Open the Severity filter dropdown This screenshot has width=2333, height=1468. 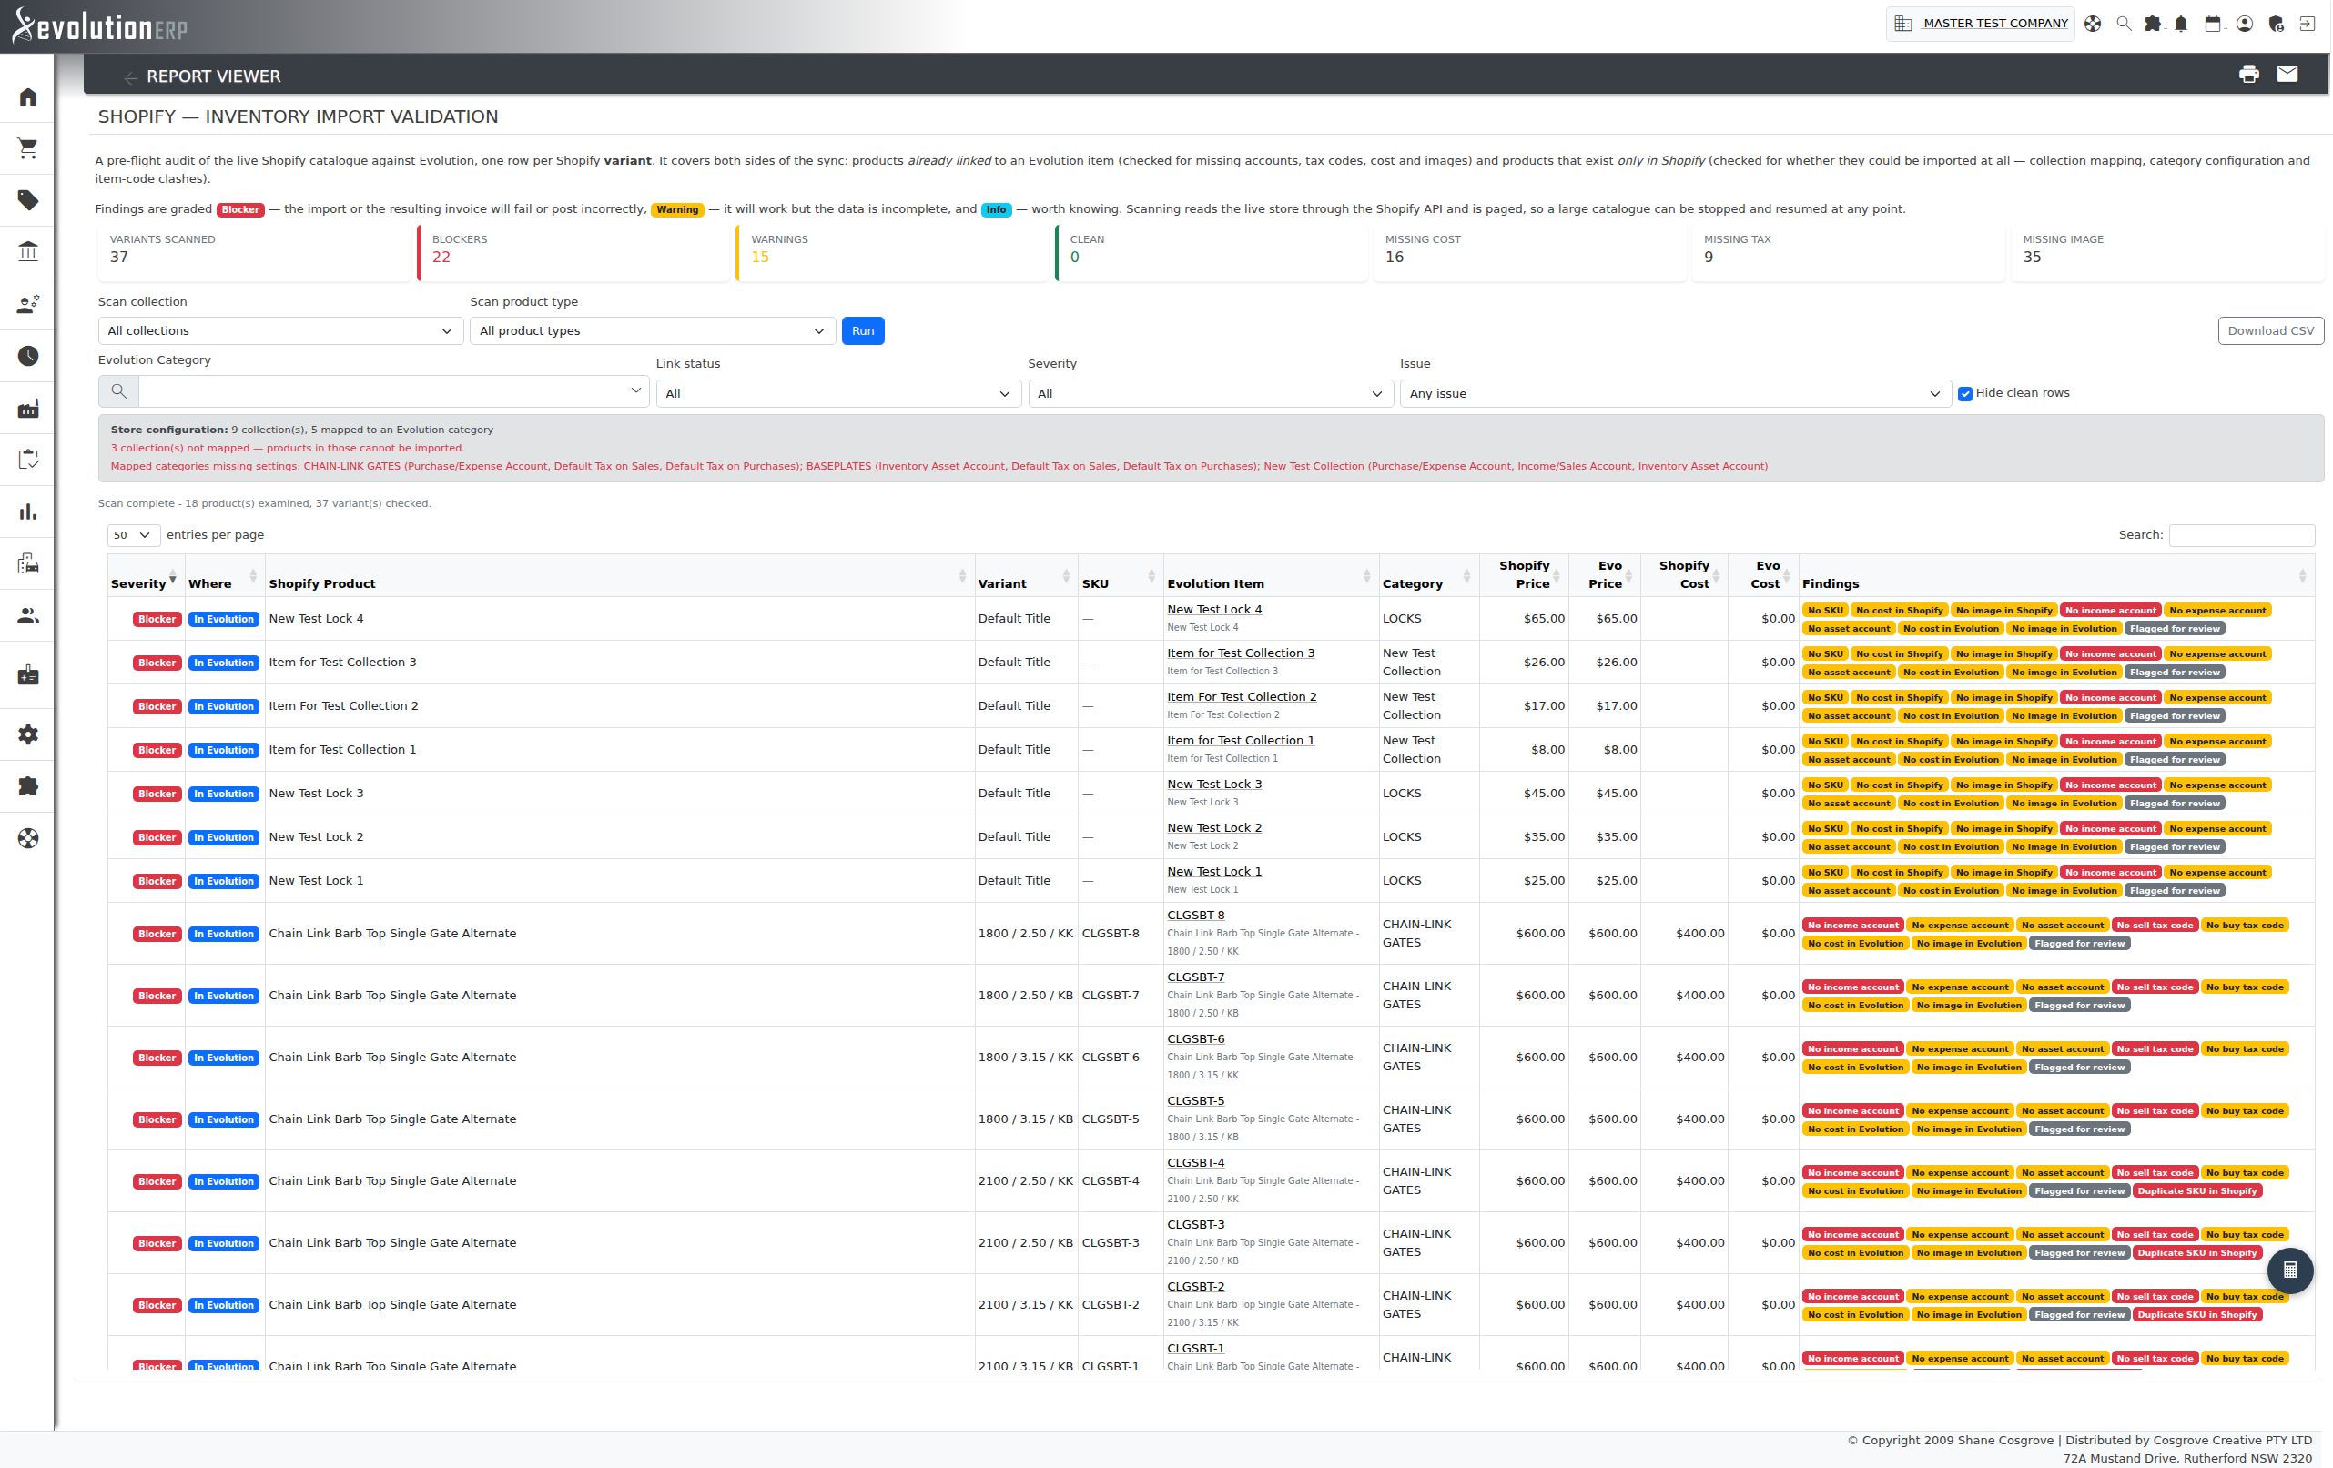tap(1210, 393)
